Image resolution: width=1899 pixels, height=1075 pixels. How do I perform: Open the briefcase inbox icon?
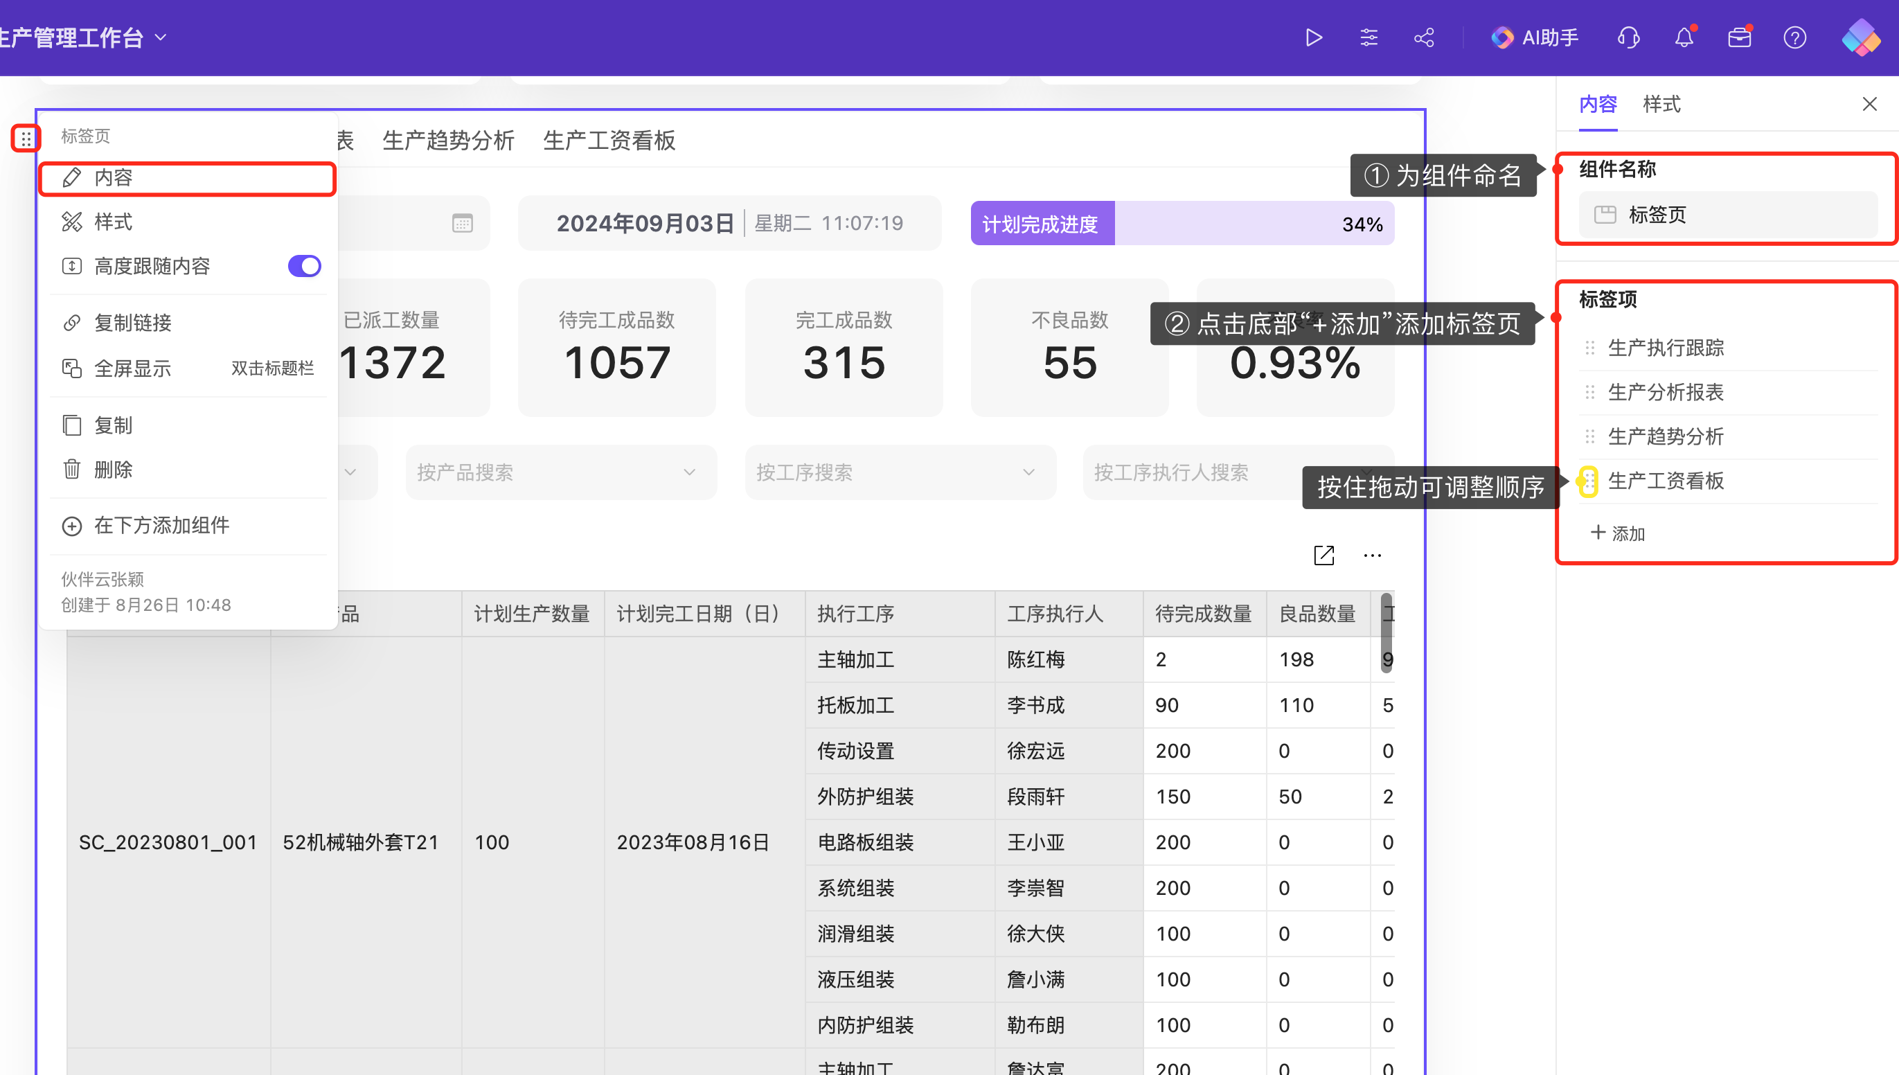[x=1740, y=37]
